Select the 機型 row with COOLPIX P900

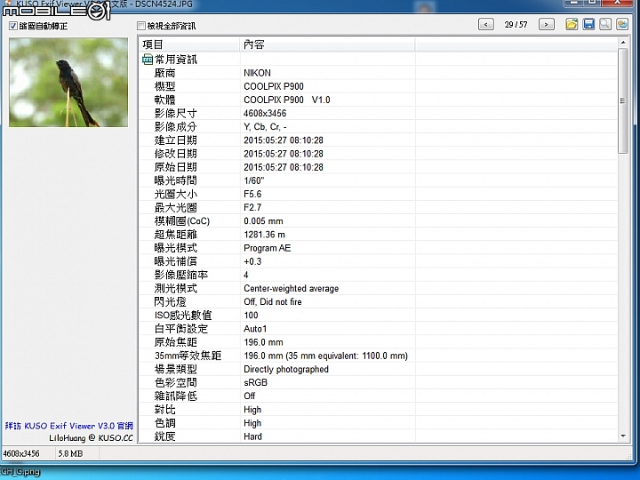pyautogui.click(x=378, y=86)
